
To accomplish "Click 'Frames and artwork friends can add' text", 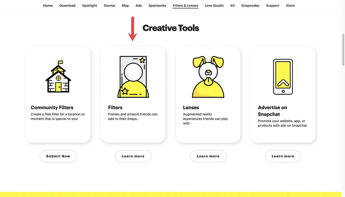I will [x=133, y=116].
